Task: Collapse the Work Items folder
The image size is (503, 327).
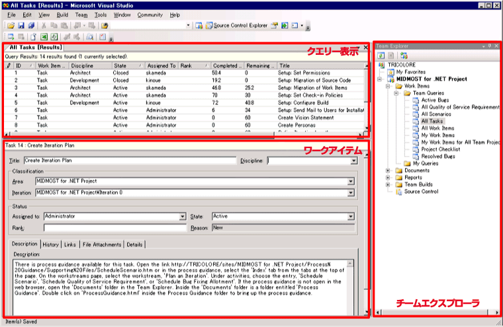Action: (388, 86)
